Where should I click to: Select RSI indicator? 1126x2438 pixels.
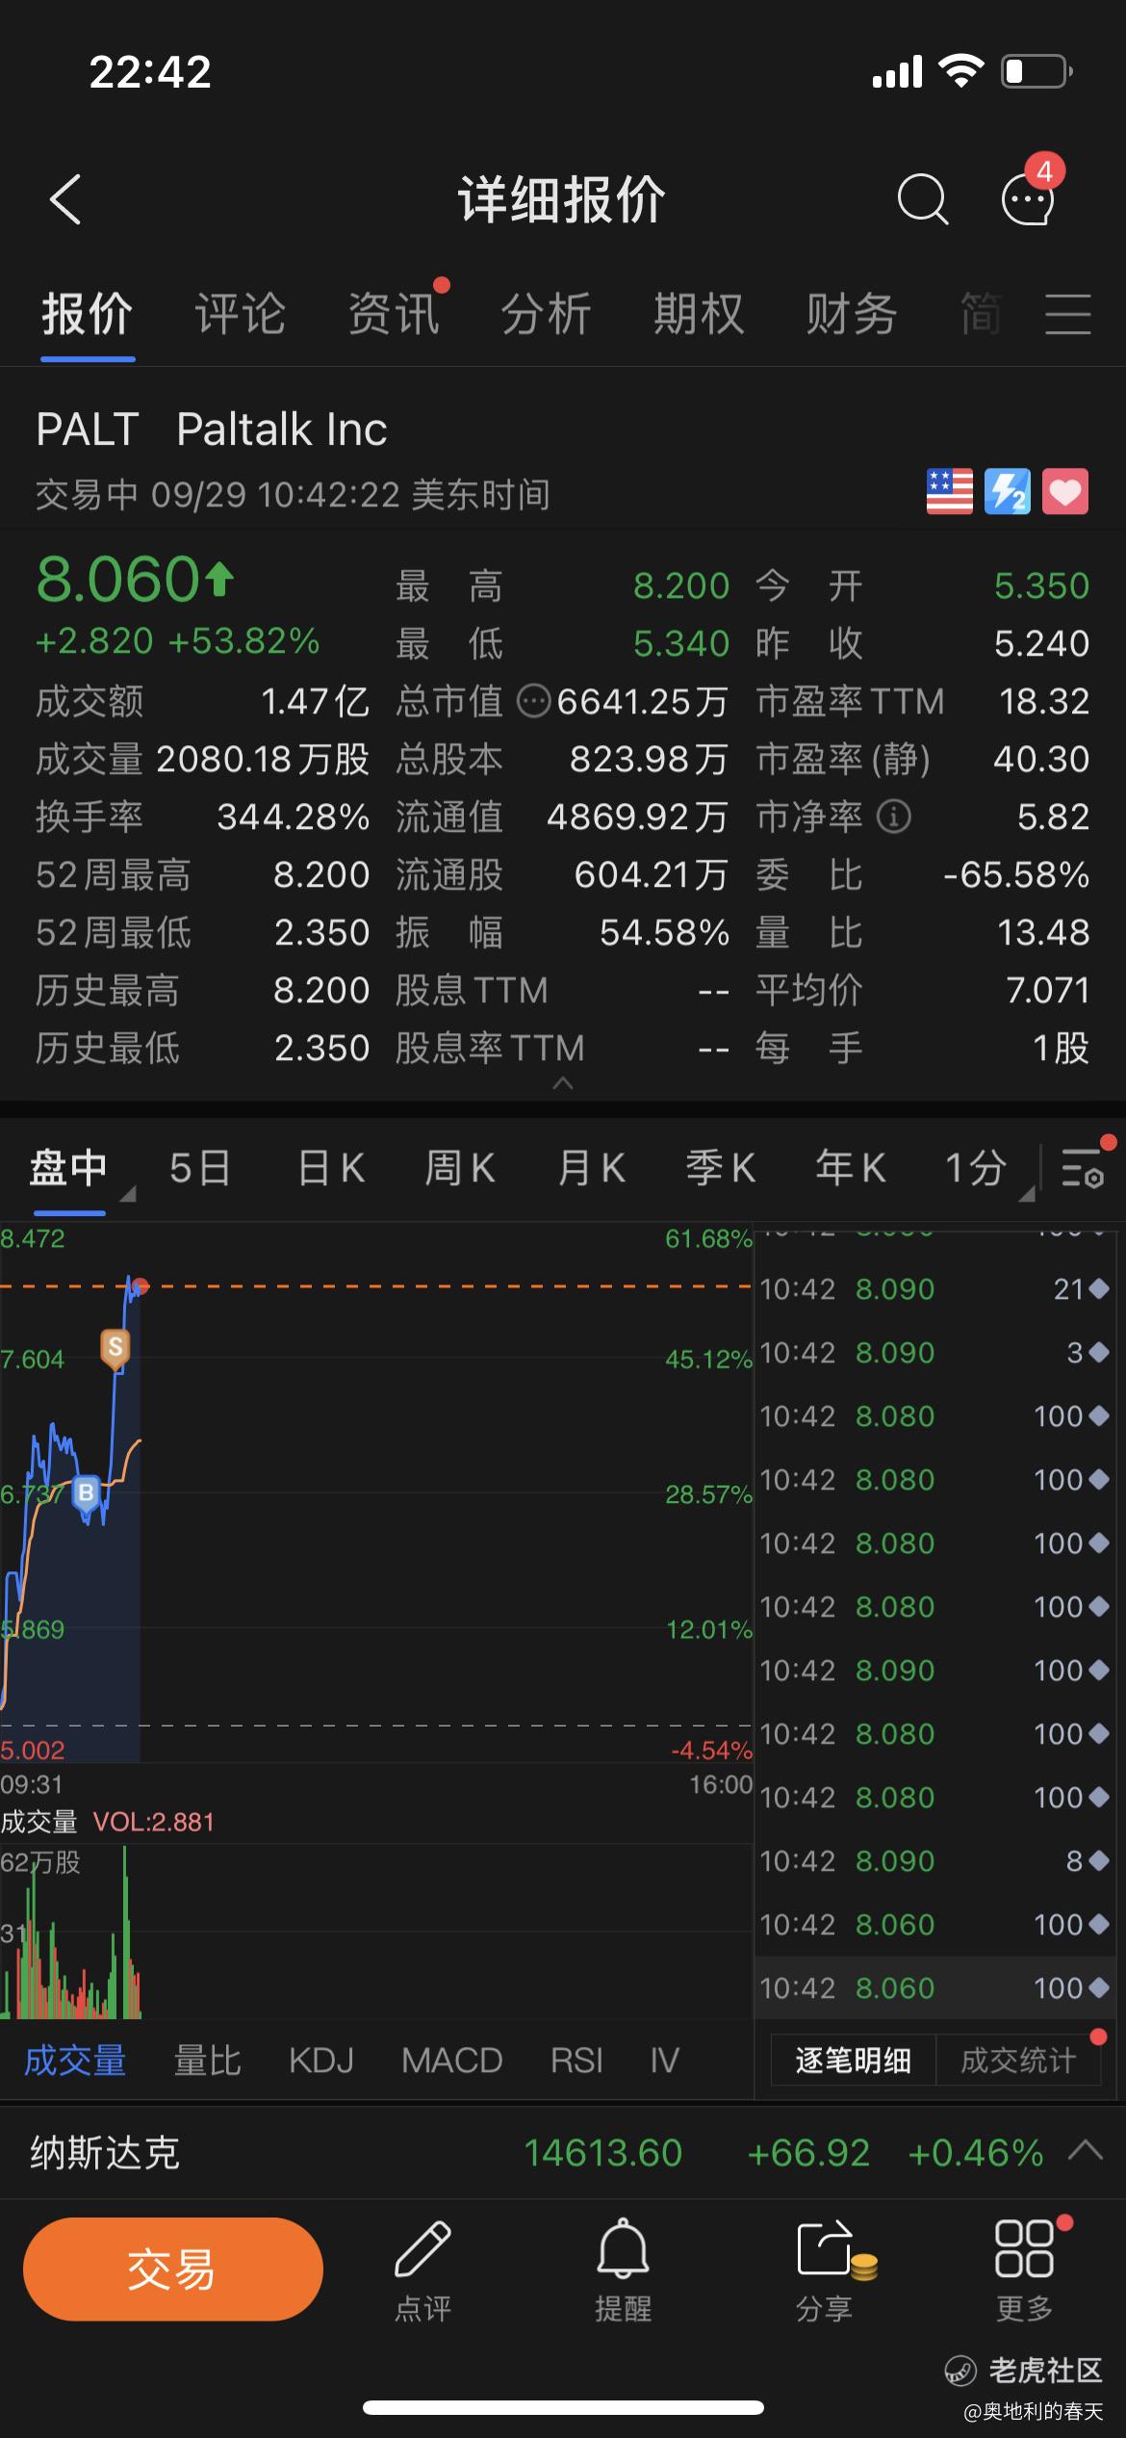pos(576,2061)
